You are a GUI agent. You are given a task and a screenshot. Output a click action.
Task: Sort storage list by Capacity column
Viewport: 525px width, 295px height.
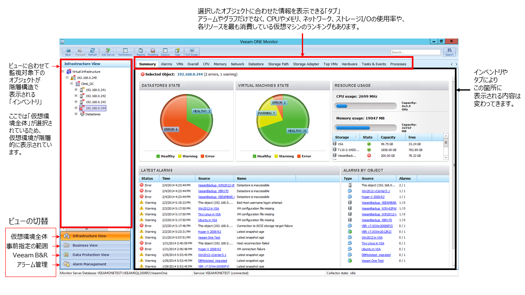point(391,137)
